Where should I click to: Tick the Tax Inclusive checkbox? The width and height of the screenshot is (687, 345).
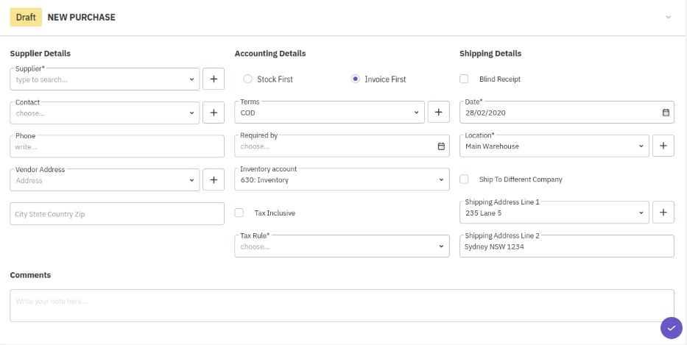[239, 213]
